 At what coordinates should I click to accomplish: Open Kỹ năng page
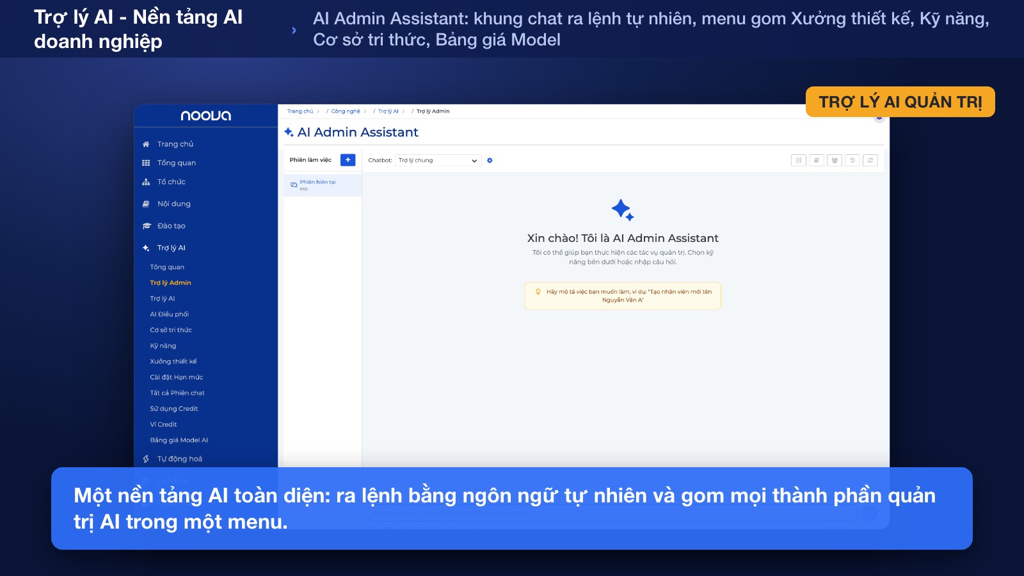pyautogui.click(x=163, y=346)
